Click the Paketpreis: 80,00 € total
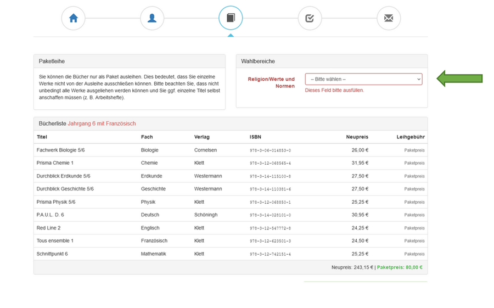The width and height of the screenshot is (494, 308). coord(400,268)
